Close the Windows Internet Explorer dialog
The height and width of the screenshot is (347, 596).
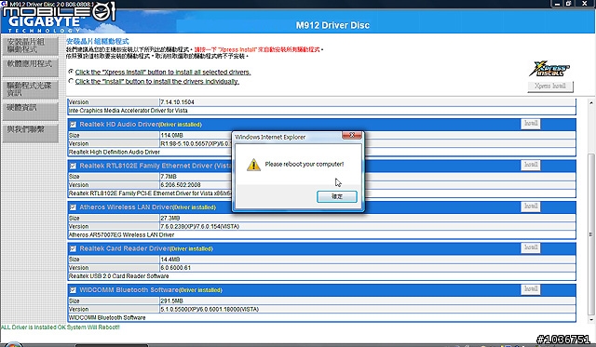[x=352, y=135]
